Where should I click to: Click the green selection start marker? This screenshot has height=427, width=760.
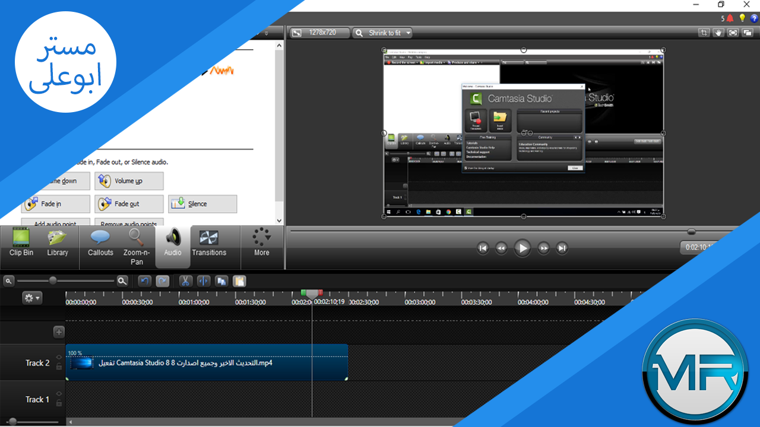pyautogui.click(x=303, y=292)
